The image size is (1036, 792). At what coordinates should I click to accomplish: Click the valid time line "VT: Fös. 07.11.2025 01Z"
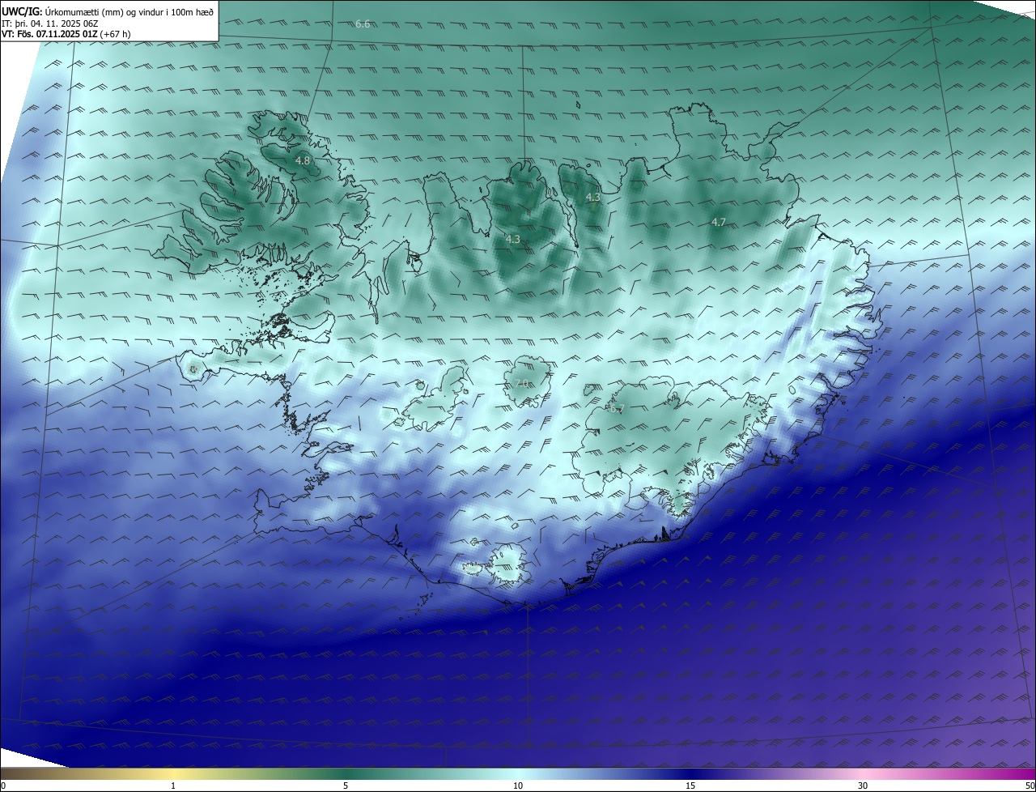pos(49,34)
